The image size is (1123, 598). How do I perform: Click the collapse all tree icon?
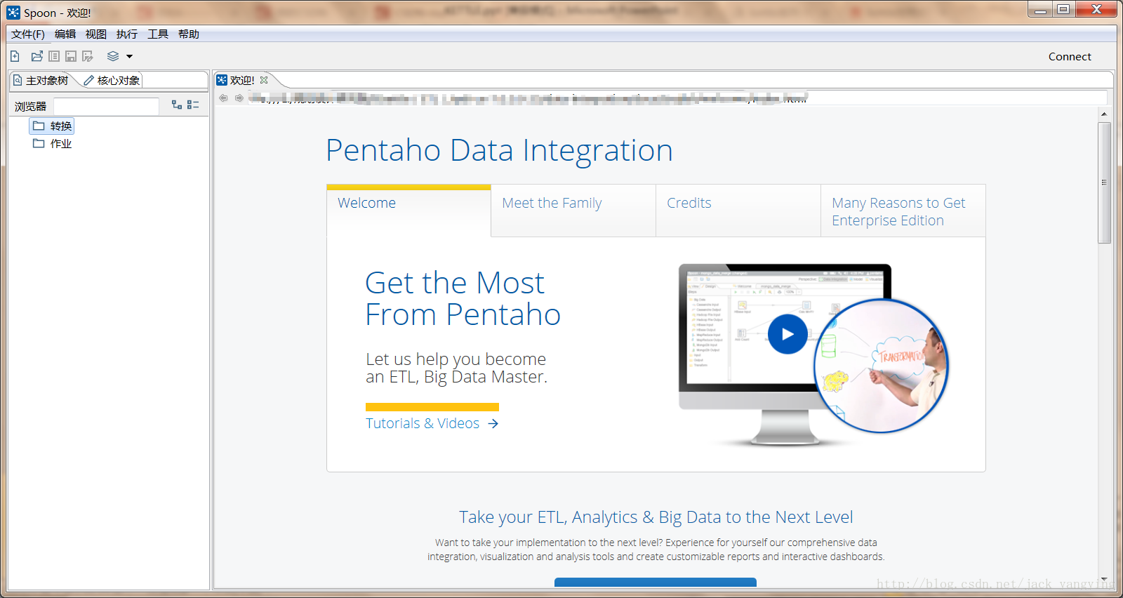click(x=193, y=105)
